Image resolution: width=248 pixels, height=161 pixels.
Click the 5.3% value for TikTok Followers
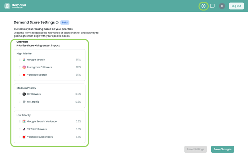[x=78, y=129]
